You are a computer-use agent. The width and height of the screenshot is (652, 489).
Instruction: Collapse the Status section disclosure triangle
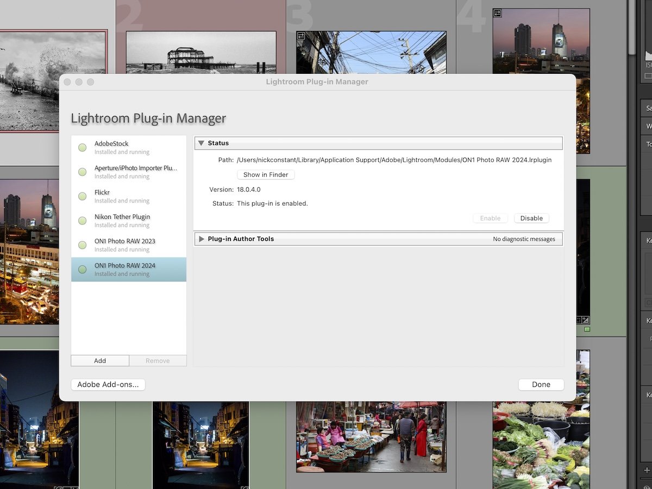[202, 143]
